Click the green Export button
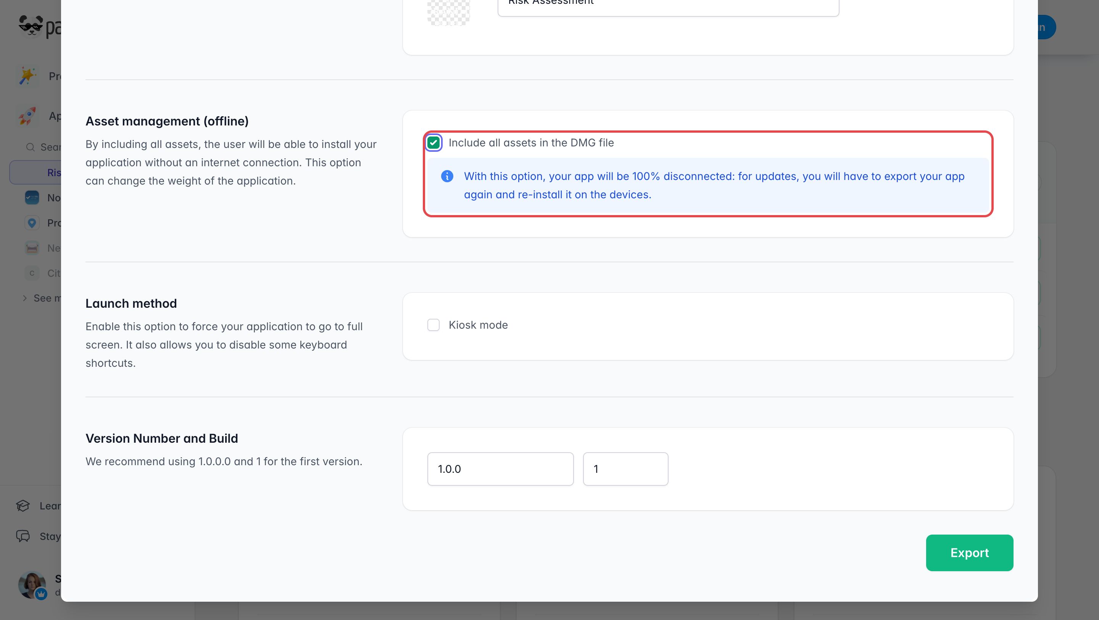Image resolution: width=1099 pixels, height=620 pixels. (969, 553)
